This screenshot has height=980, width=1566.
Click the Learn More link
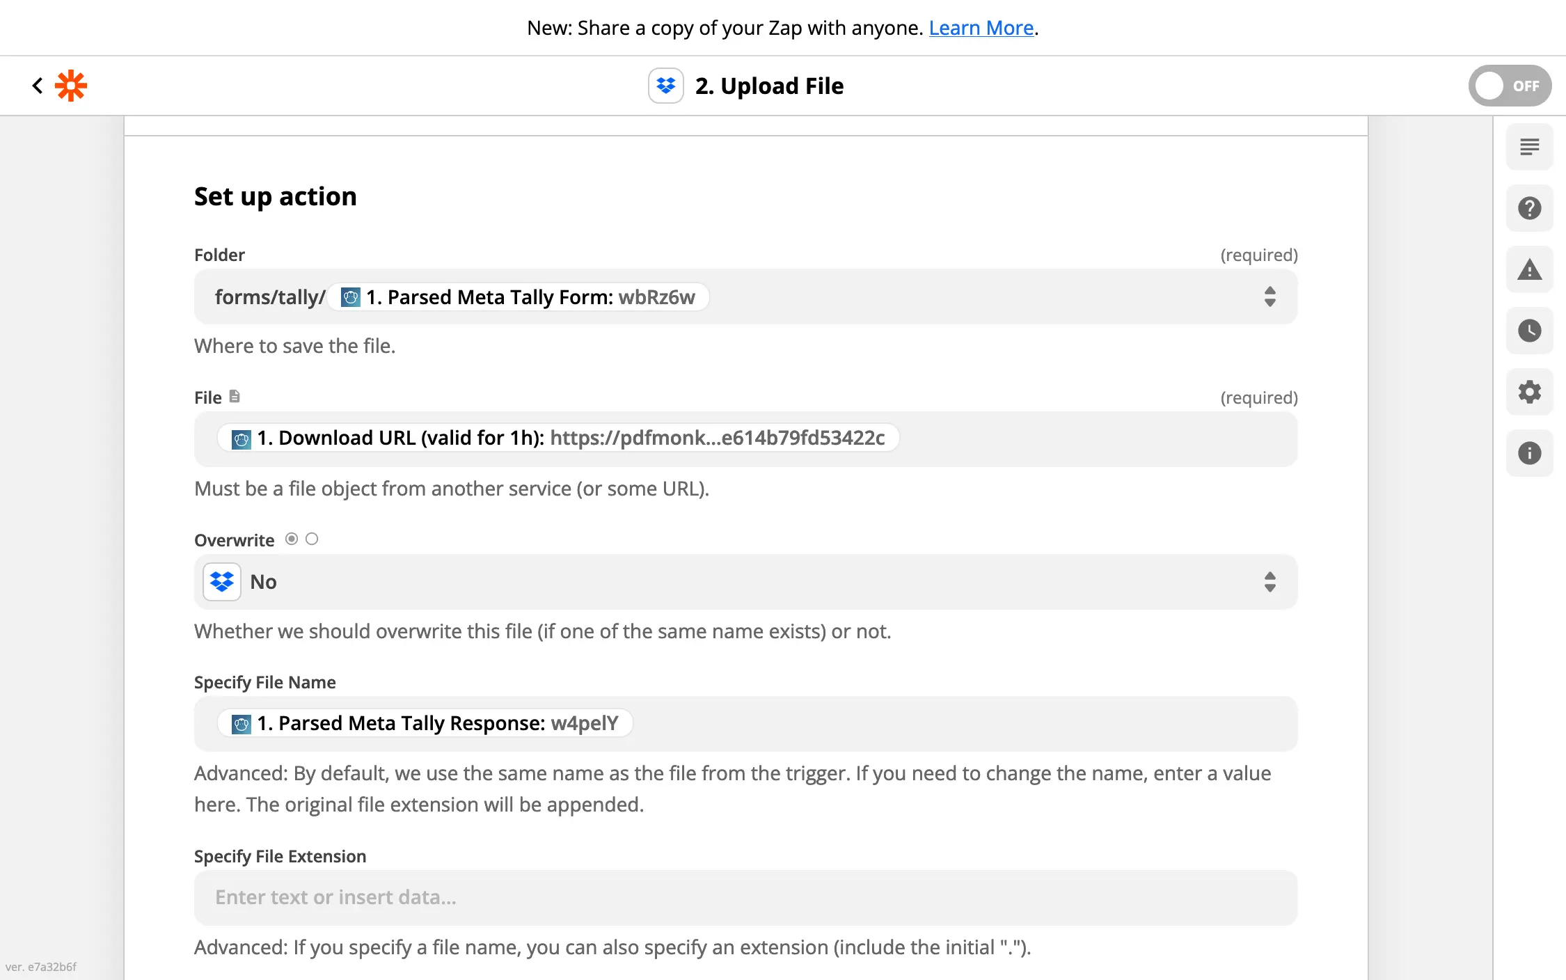pyautogui.click(x=981, y=28)
